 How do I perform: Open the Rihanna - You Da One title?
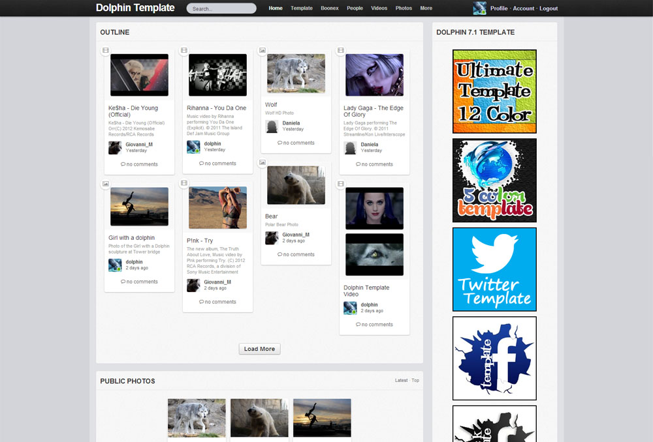coord(217,108)
